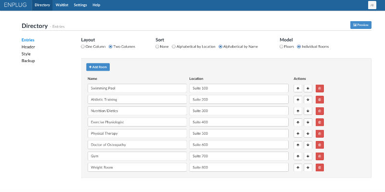
Task: Move Exercise Physiologist entry down
Action: pos(308,122)
